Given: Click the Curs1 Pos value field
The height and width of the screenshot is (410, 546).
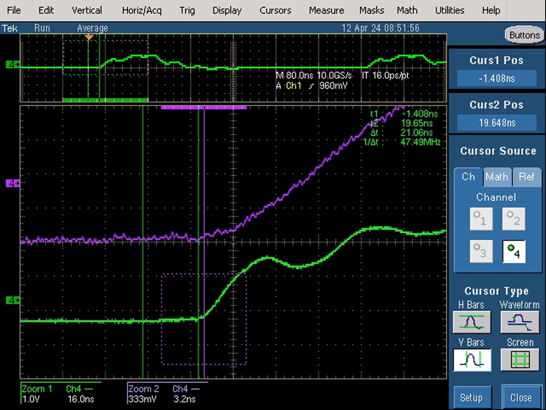Looking at the screenshot, I should coord(497,78).
